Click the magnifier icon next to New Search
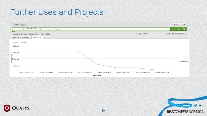 [x=13, y=24]
